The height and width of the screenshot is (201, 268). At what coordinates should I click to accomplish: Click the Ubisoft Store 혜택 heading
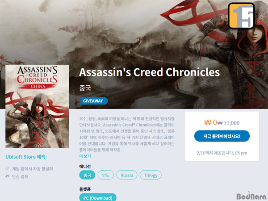click(x=26, y=157)
